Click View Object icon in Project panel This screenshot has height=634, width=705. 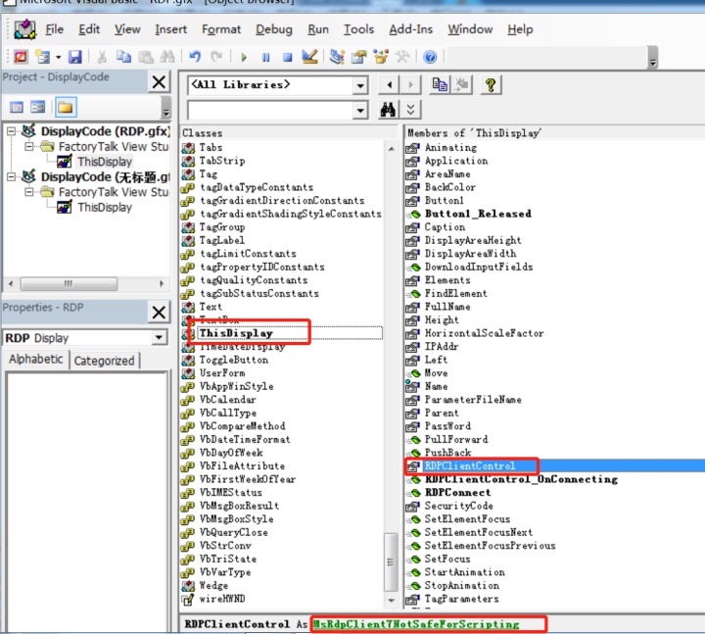(38, 107)
